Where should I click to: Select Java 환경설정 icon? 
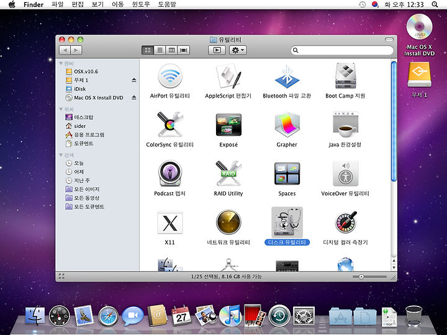pyautogui.click(x=345, y=125)
